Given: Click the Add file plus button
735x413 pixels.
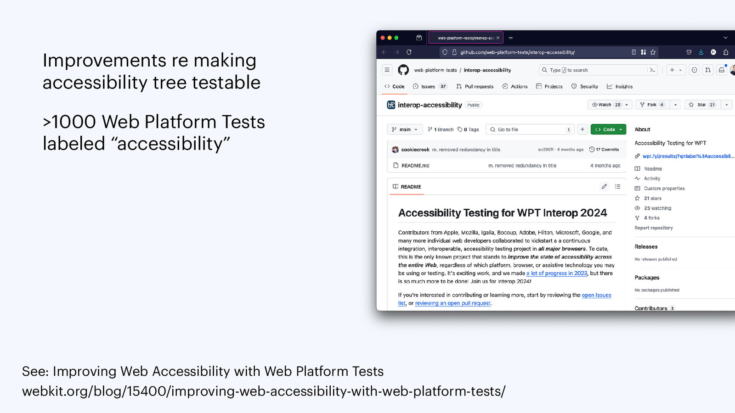Looking at the screenshot, I should [582, 129].
